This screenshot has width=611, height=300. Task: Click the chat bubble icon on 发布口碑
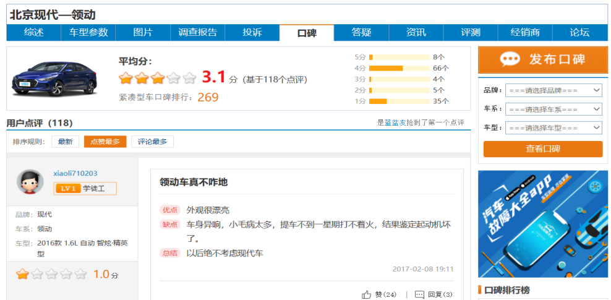point(510,59)
